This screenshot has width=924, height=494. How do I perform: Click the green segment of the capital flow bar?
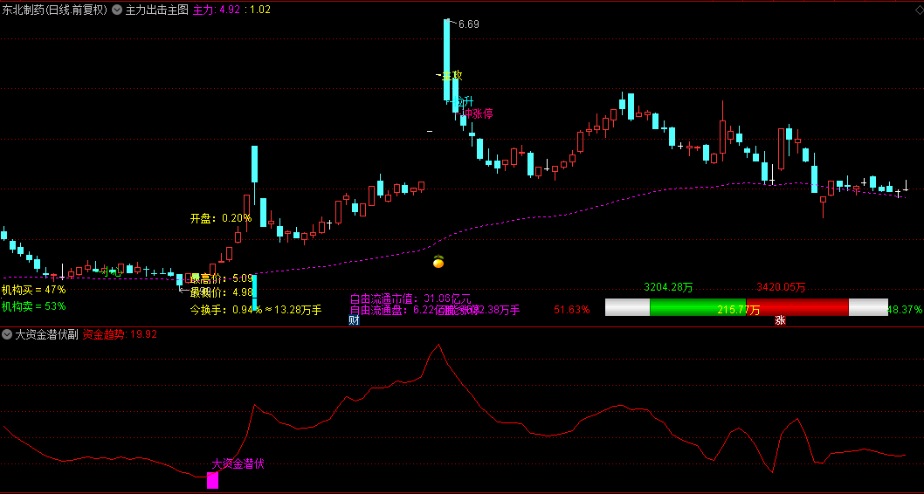698,307
